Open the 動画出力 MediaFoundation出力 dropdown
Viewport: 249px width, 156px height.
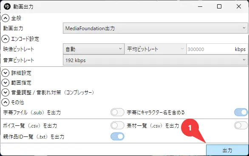(x=156, y=28)
